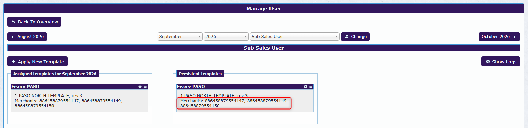Open settings gear on Assigned Fiserv PASO template

click(140, 87)
